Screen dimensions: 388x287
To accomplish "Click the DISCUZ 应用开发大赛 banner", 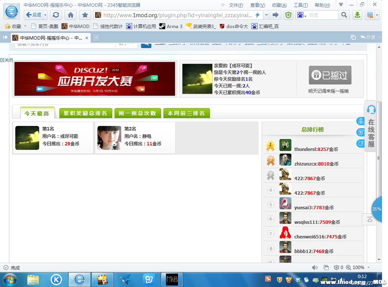I will (x=95, y=79).
